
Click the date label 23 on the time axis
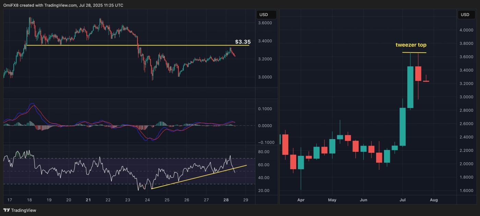128,200
